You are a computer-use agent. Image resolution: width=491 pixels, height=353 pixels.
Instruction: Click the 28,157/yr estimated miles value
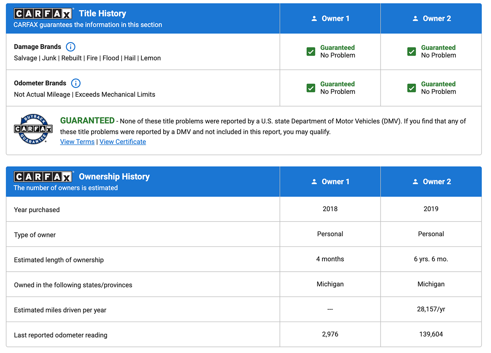point(431,309)
